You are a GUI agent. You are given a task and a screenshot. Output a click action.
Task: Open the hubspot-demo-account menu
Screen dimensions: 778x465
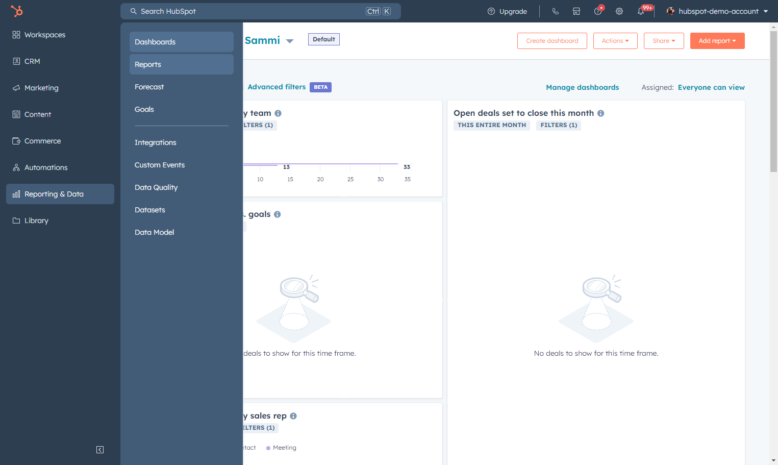(717, 11)
